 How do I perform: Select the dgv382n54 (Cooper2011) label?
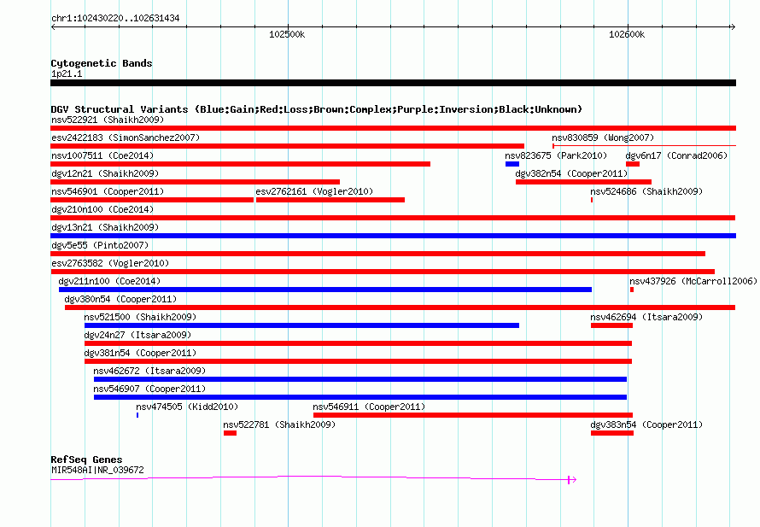(571, 173)
